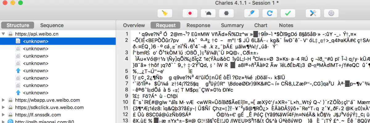Click the window title "Charles 4.1.1 - Session 1 *"
Viewport: 370px width, 123px height.
(x=247, y=3)
